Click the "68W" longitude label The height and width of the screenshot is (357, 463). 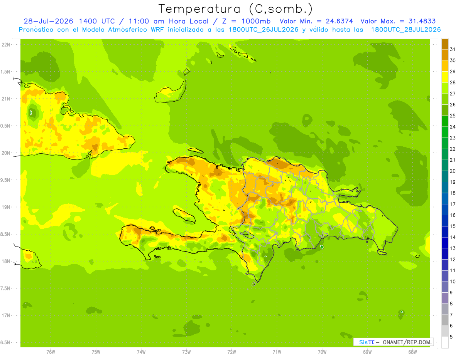(x=412, y=352)
